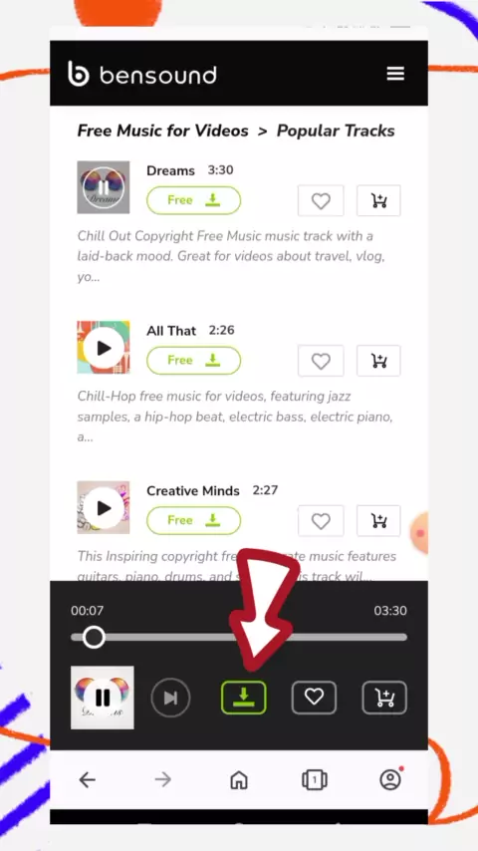Play the Creative Minds track

[x=104, y=507]
